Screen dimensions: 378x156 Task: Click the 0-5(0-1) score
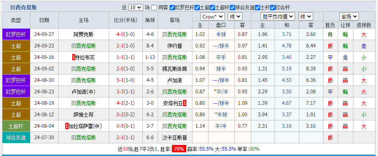[126, 126]
